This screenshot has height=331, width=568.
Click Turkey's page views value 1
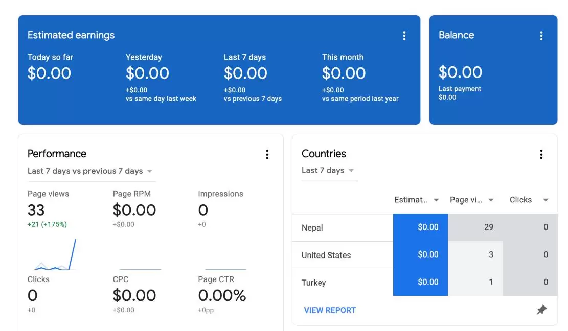tap(491, 282)
